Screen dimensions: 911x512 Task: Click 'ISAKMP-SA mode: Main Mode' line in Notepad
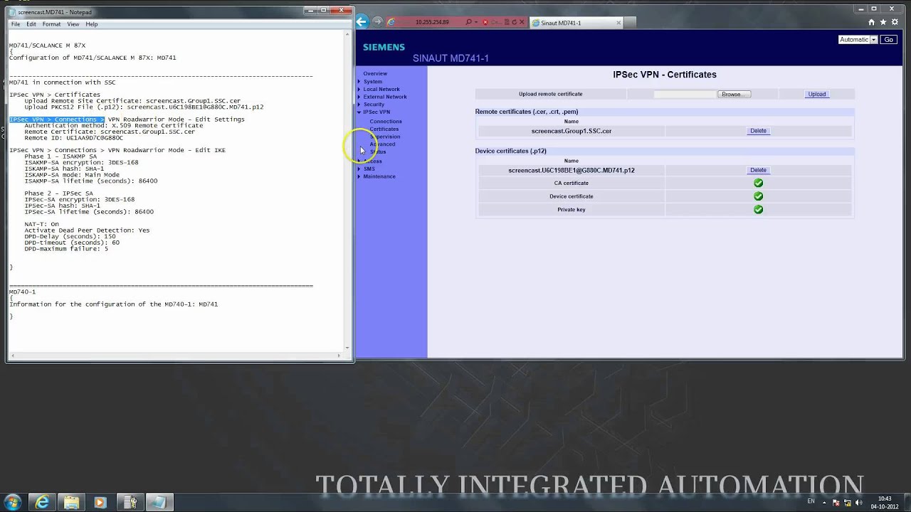72,175
